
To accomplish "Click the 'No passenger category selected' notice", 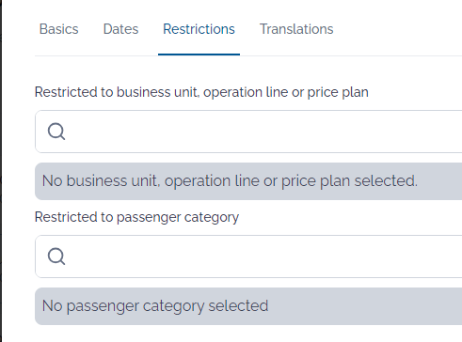I will [x=248, y=306].
